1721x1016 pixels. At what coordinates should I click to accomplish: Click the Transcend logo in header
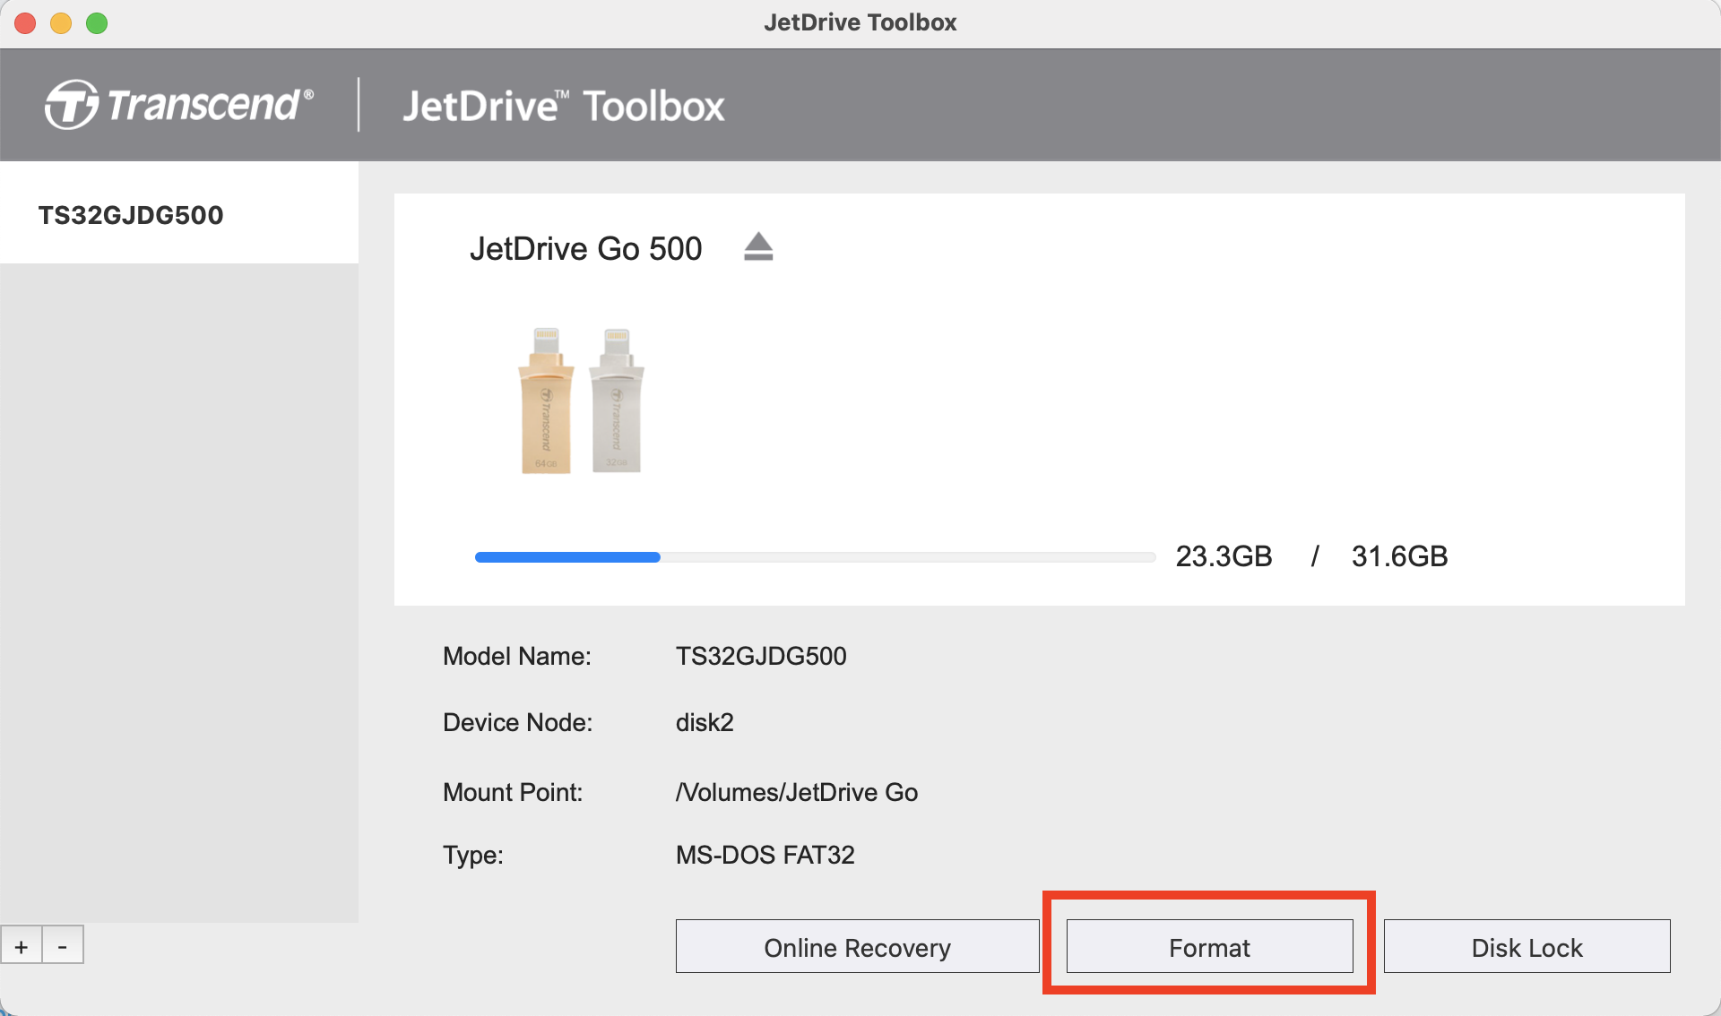[x=179, y=105]
